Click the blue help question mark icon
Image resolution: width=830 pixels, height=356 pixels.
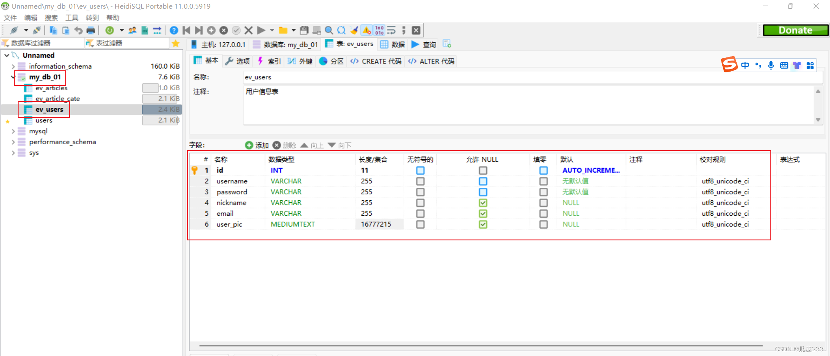click(174, 30)
